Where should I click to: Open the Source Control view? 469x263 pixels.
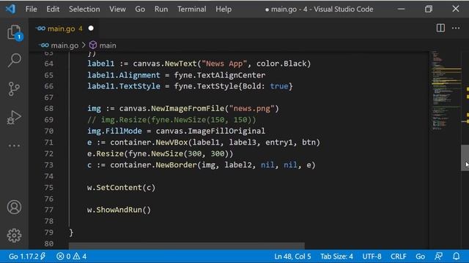[14, 89]
